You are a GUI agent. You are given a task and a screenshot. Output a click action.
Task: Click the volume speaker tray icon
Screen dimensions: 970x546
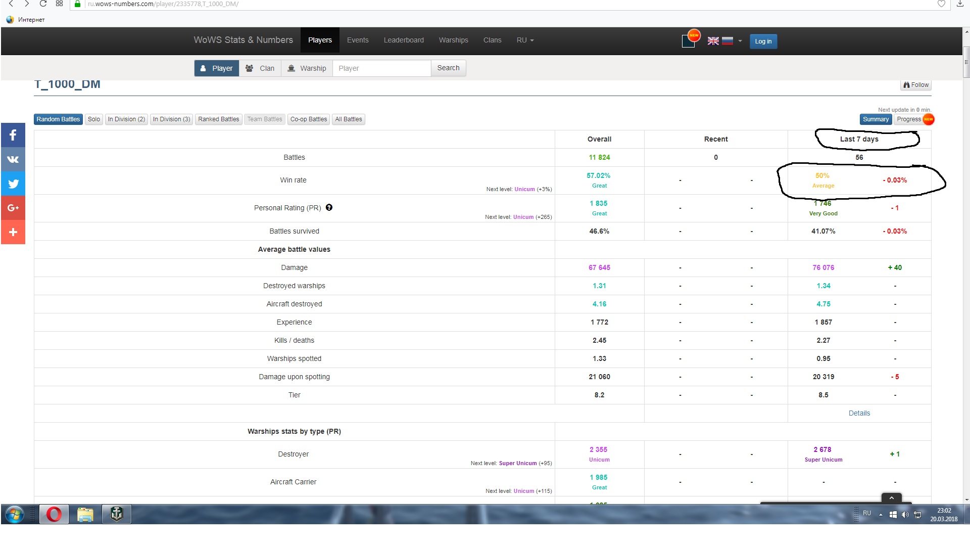(x=905, y=515)
